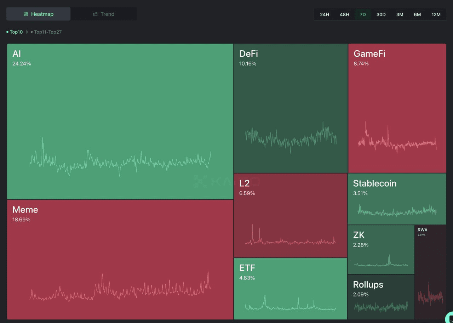Click the L2 tile sparkline chart
The image size is (453, 323).
(290, 234)
